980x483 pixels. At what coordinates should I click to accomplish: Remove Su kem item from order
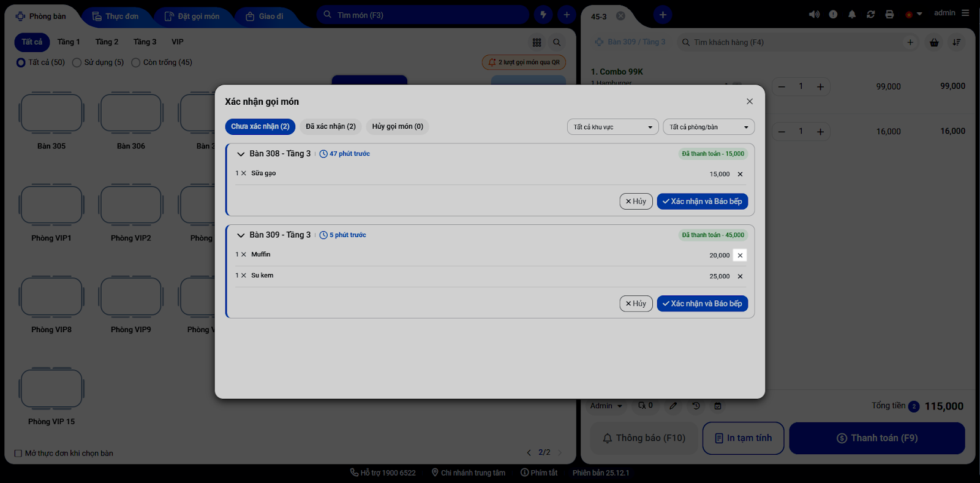point(740,276)
